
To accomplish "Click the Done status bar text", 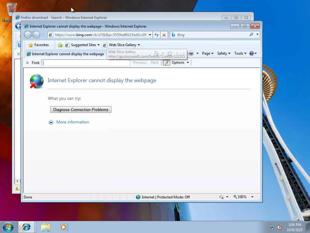I will pyautogui.click(x=28, y=197).
